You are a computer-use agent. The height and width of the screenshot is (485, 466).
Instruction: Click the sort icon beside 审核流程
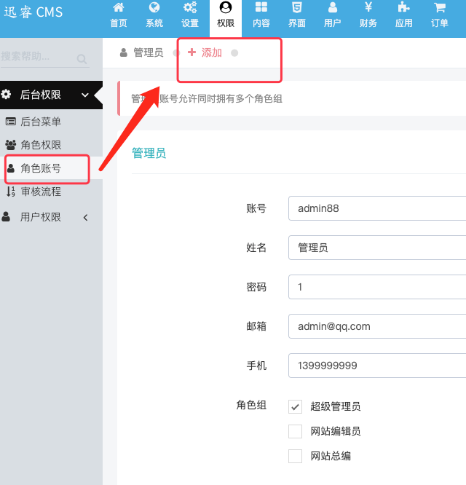(x=11, y=192)
